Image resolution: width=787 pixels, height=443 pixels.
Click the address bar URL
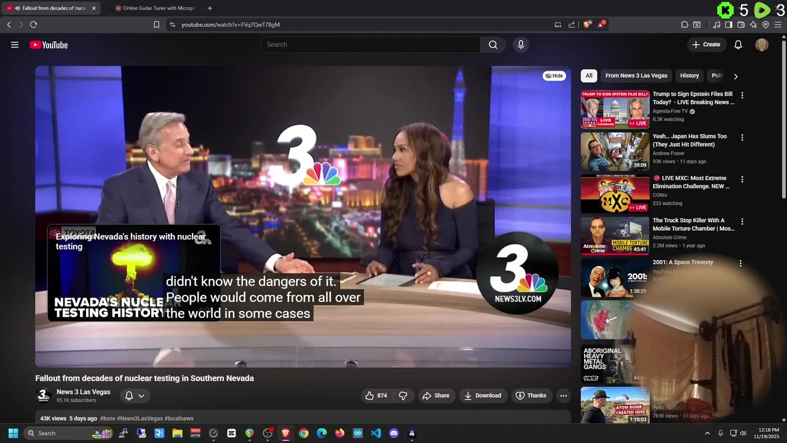[231, 25]
